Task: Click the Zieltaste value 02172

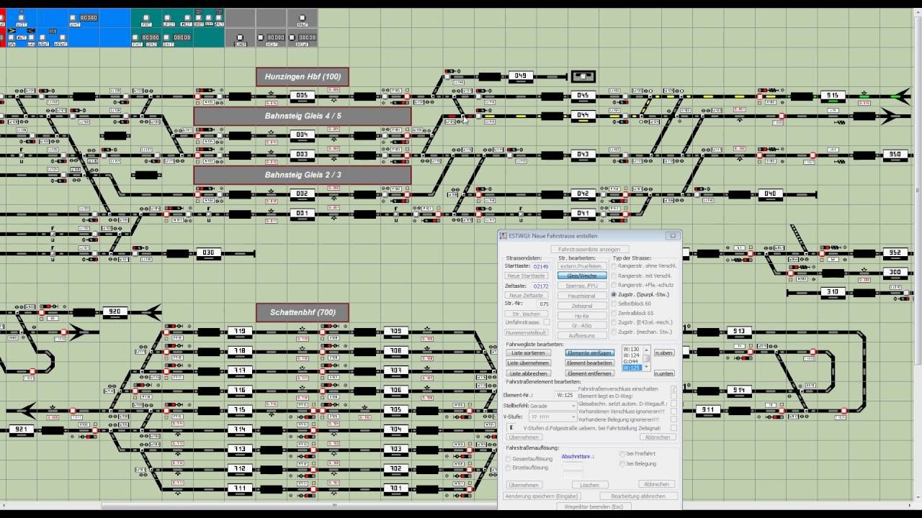Action: click(x=541, y=286)
